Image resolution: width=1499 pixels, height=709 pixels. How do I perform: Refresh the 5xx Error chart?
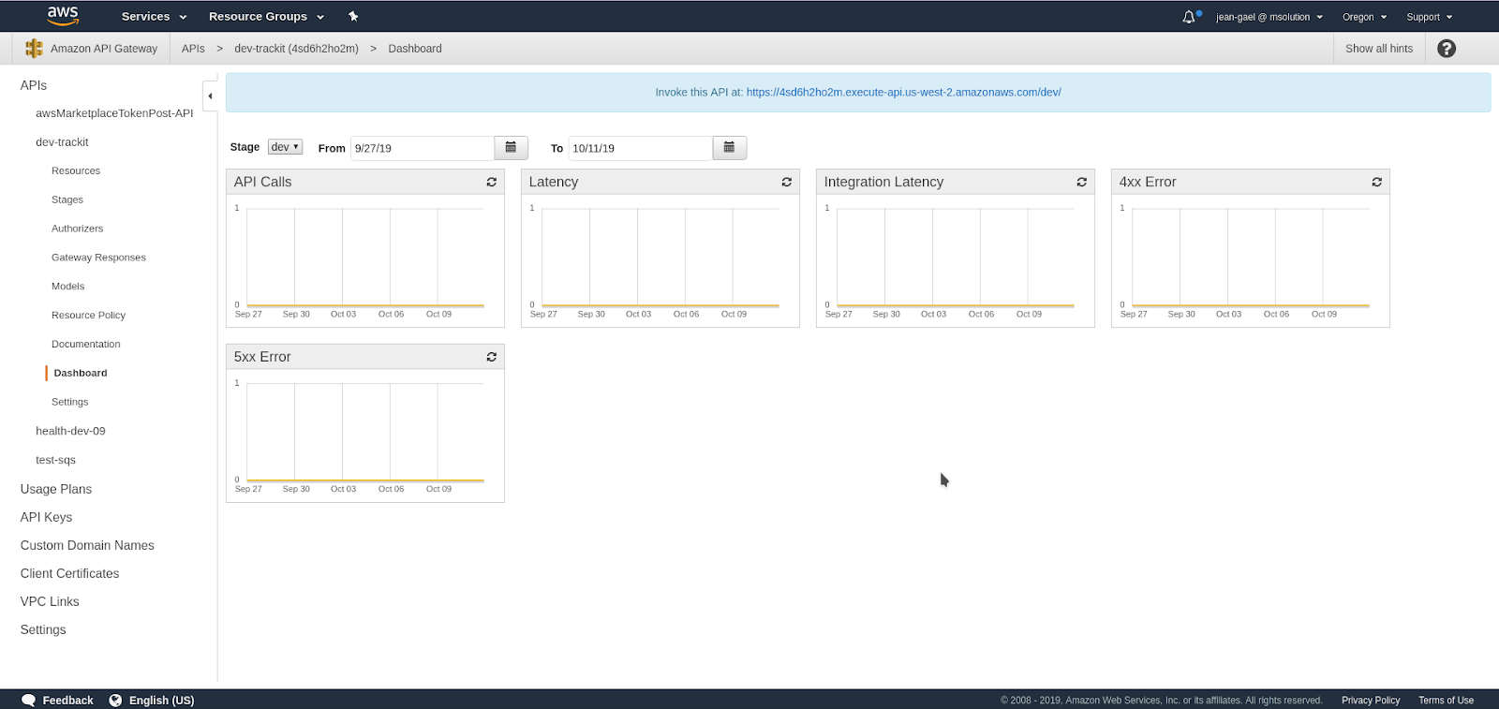point(491,357)
